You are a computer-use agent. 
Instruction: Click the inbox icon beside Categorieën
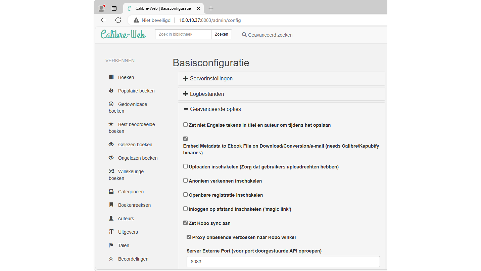(x=111, y=192)
